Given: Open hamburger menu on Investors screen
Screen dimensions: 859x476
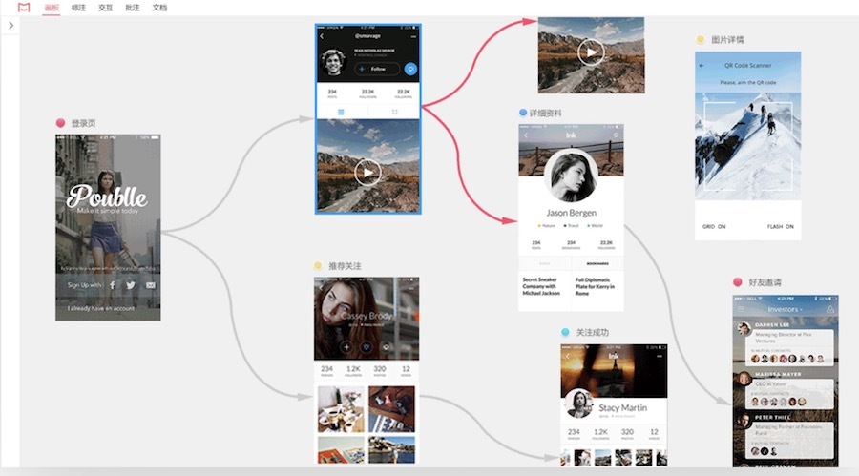Looking at the screenshot, I should click(x=741, y=309).
